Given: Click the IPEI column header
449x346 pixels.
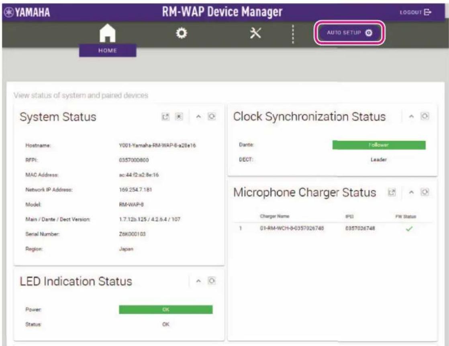Looking at the screenshot, I should point(349,216).
